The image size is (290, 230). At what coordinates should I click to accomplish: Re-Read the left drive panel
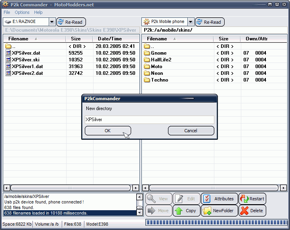pyautogui.click(x=71, y=22)
